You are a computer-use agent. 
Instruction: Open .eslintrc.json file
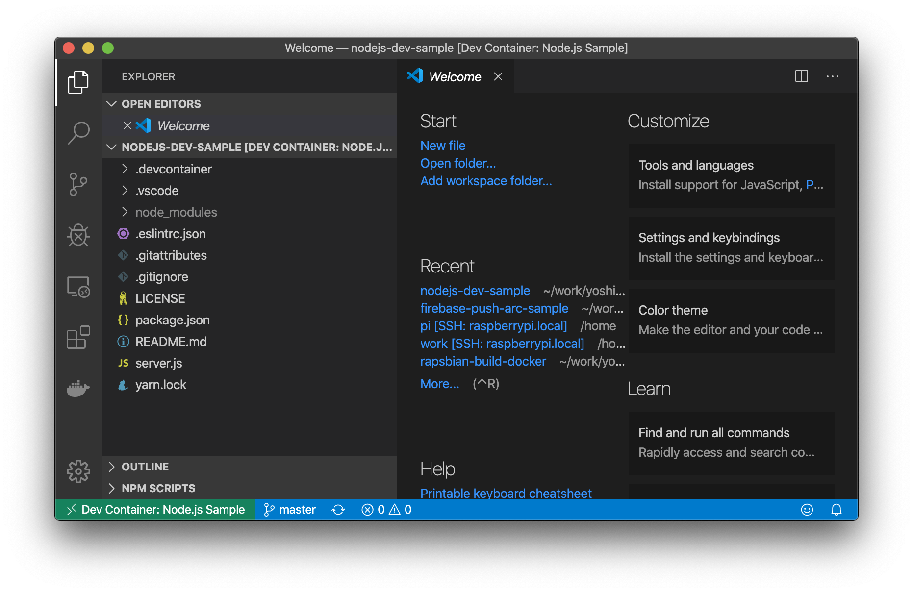tap(250, 234)
